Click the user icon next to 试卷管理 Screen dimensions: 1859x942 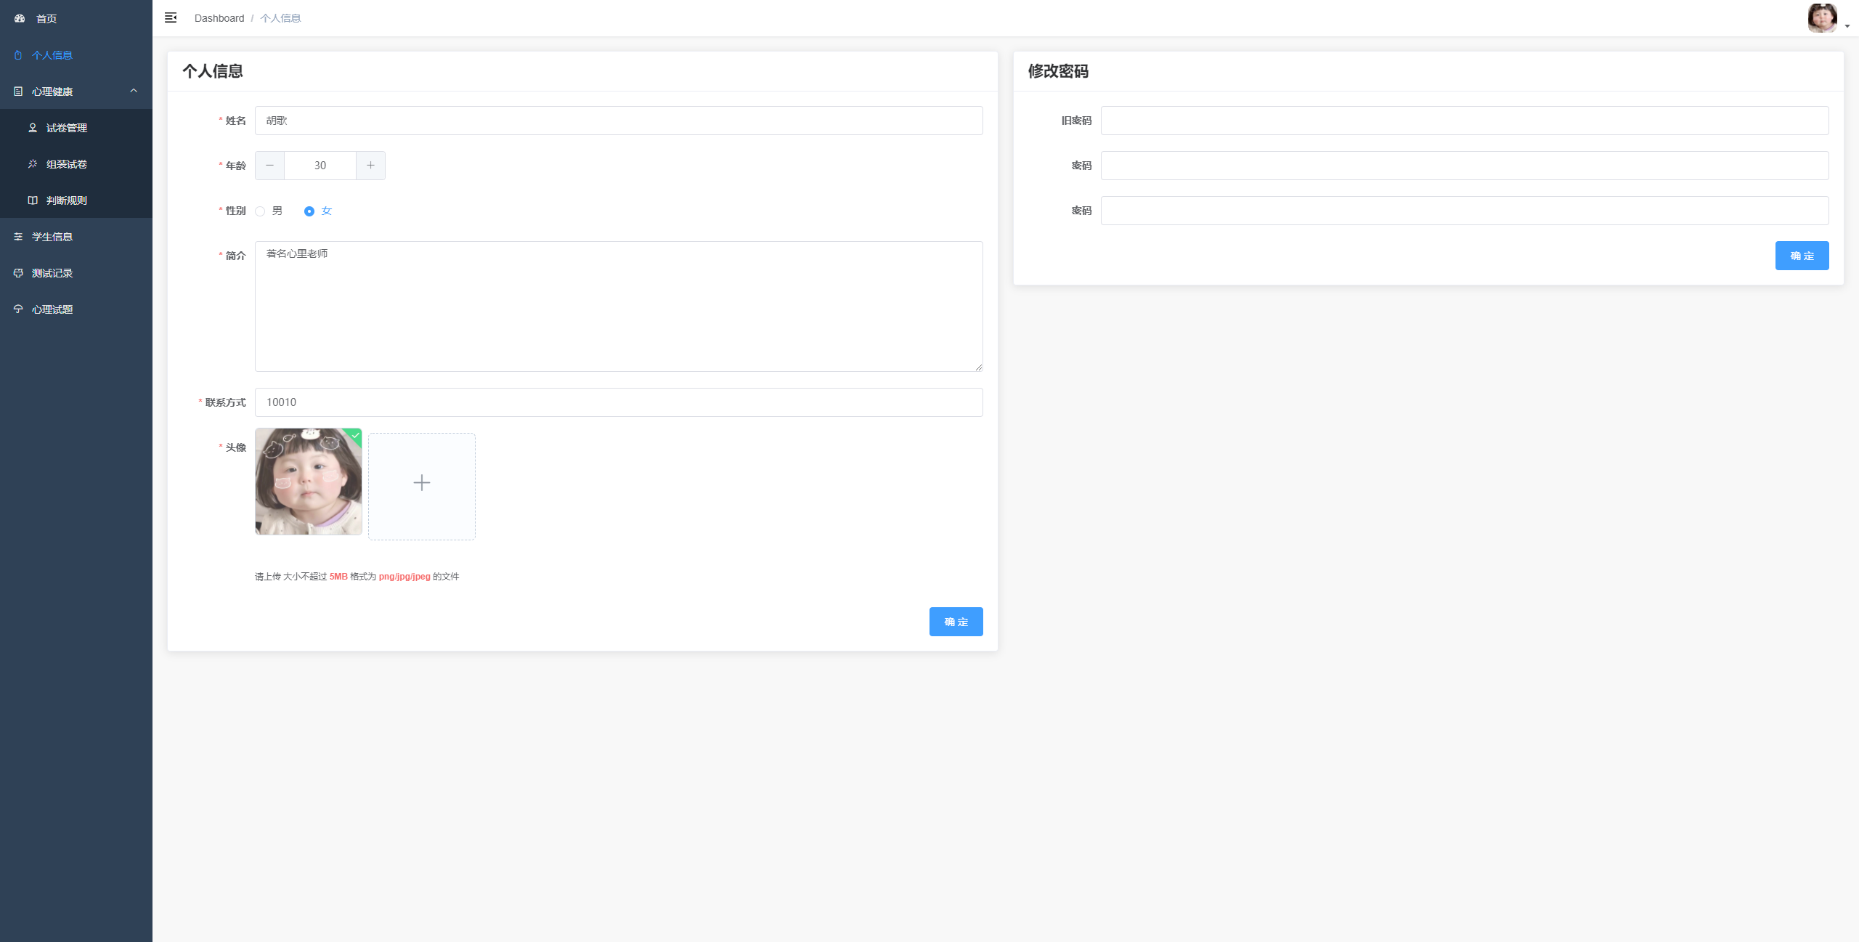33,128
